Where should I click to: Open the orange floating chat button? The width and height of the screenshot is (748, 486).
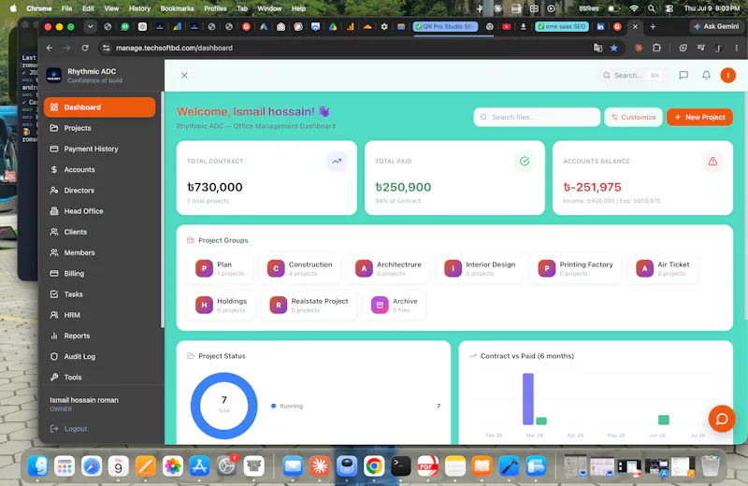point(722,419)
